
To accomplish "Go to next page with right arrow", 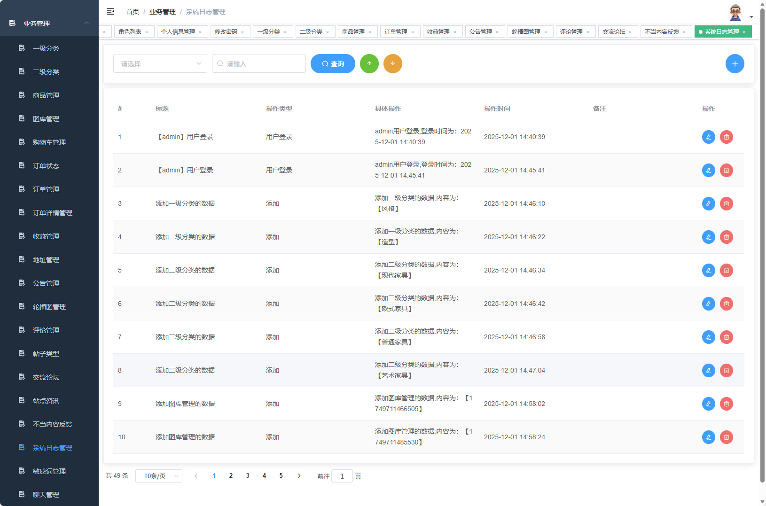I will [x=299, y=476].
